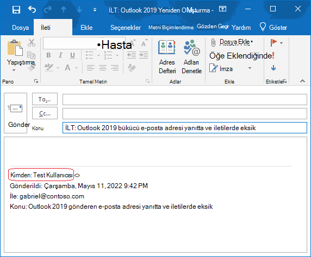Click the To... recipients button
Image resolution: width=311 pixels, height=257 pixels.
[45, 99]
